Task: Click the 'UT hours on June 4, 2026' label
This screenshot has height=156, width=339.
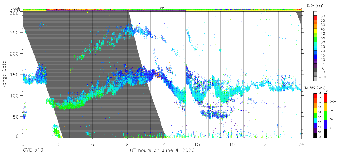Action: coord(162,150)
